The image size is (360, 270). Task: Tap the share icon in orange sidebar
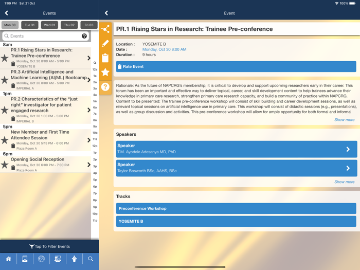tap(105, 29)
